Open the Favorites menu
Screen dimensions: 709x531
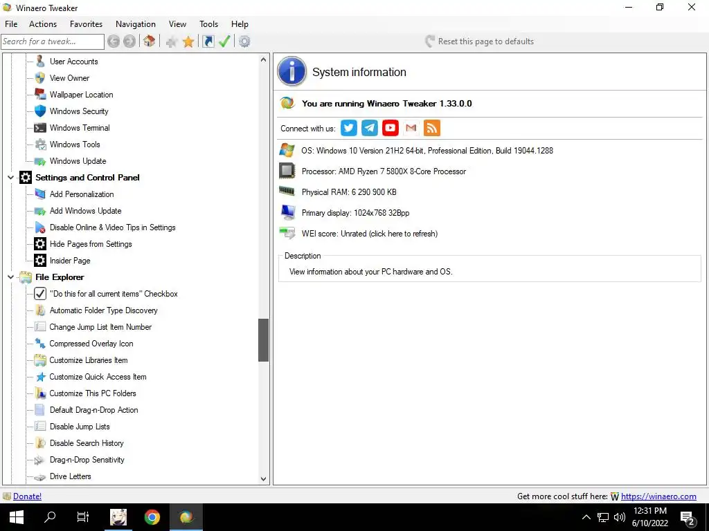pyautogui.click(x=86, y=24)
